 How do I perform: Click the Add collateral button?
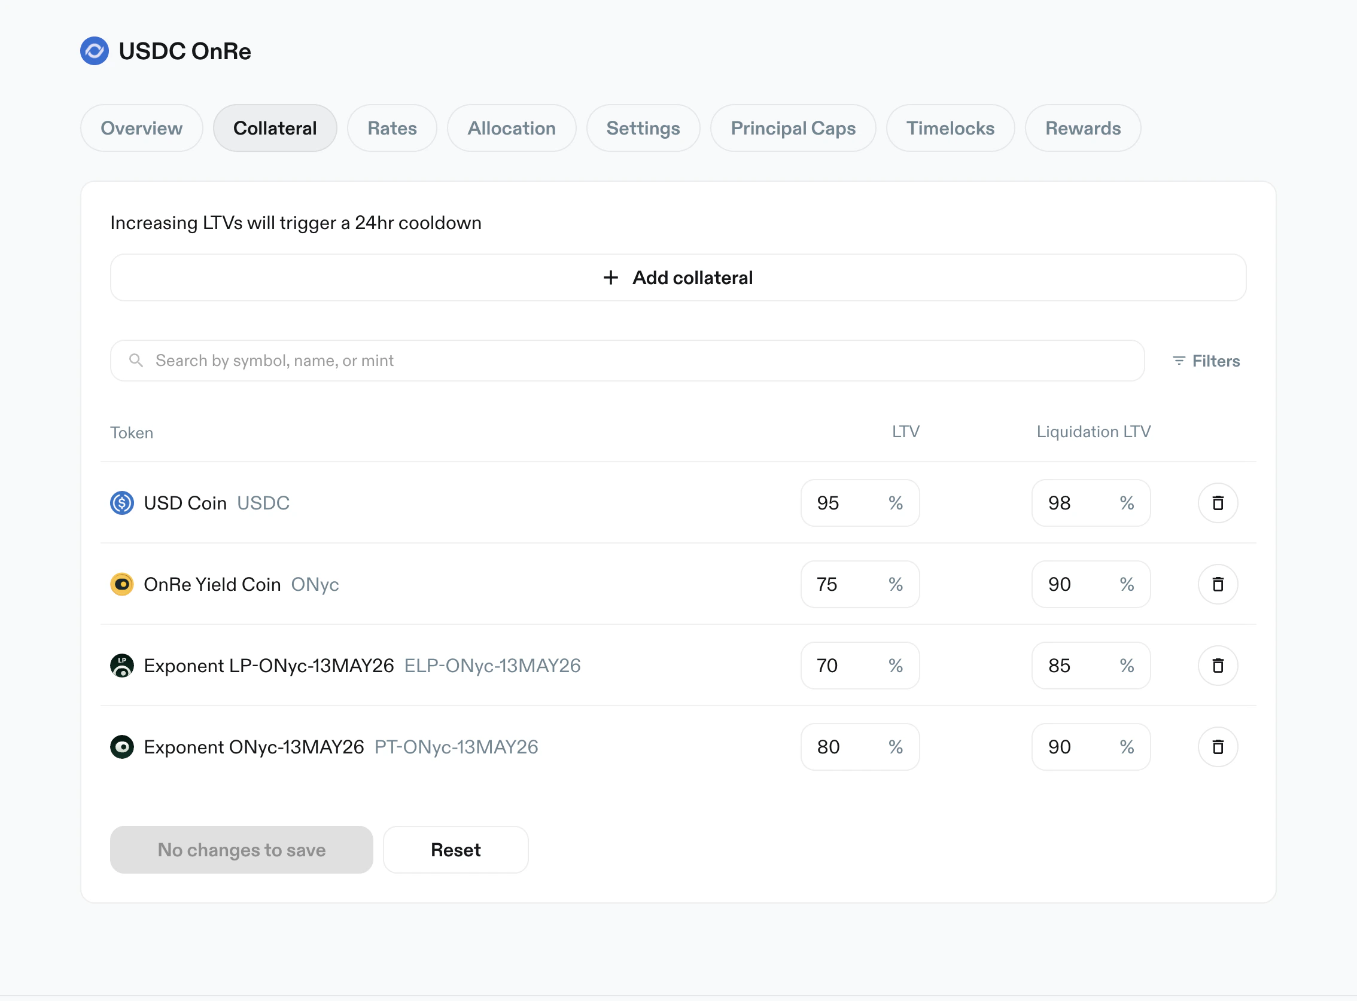click(x=678, y=277)
